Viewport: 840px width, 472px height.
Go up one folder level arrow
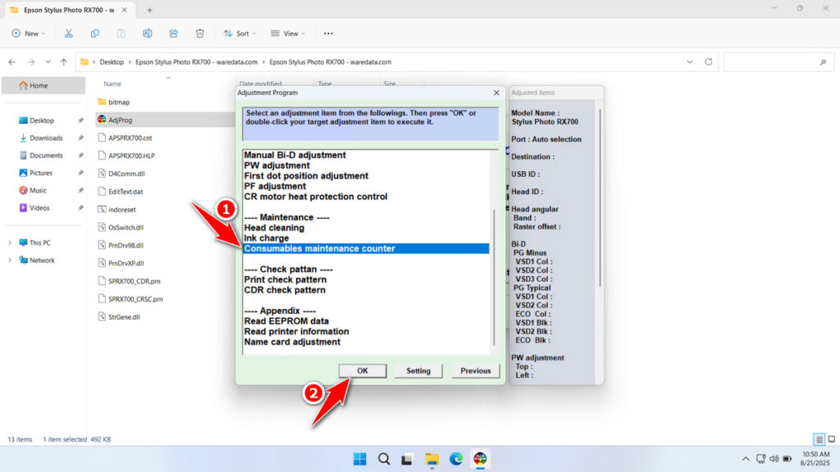pyautogui.click(x=64, y=62)
